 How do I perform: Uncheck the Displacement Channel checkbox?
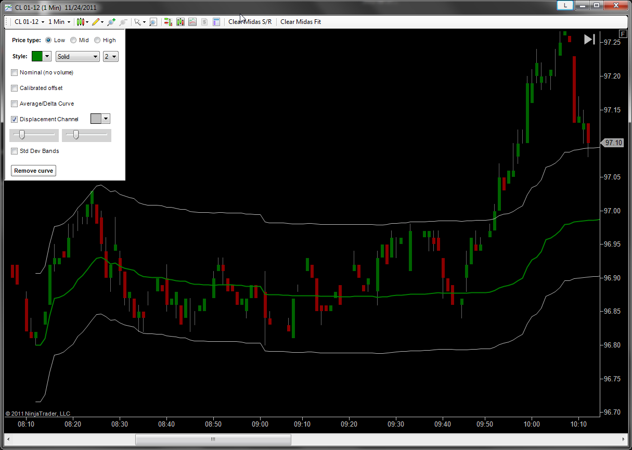pos(15,119)
